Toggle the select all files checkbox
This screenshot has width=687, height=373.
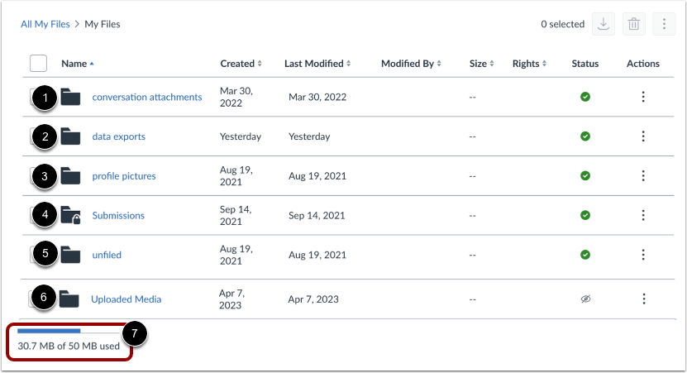point(38,64)
